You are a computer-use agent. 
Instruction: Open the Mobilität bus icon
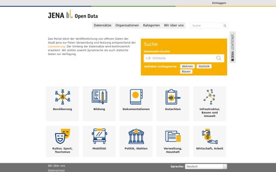coord(99,136)
